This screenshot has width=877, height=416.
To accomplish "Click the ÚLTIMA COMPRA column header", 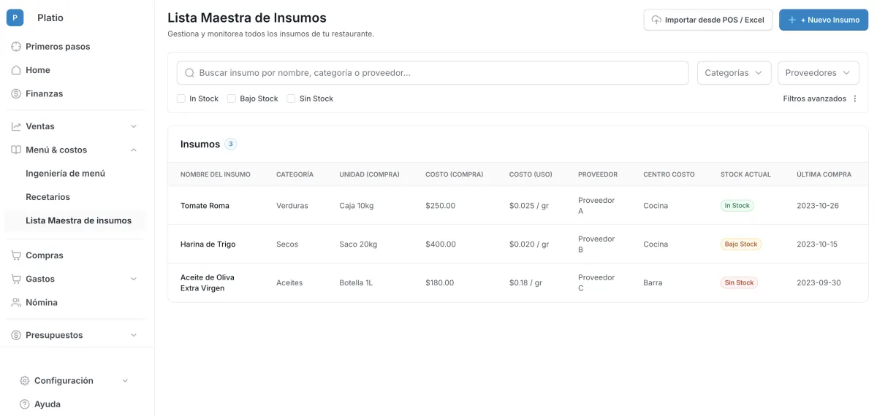I will point(824,174).
